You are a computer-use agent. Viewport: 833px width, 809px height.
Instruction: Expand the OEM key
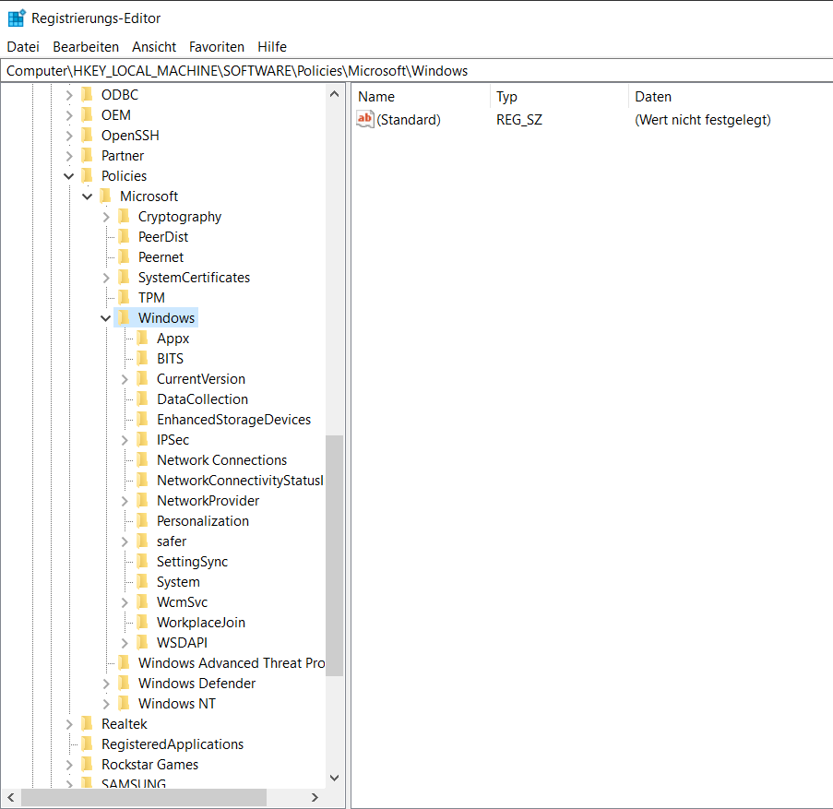69,115
